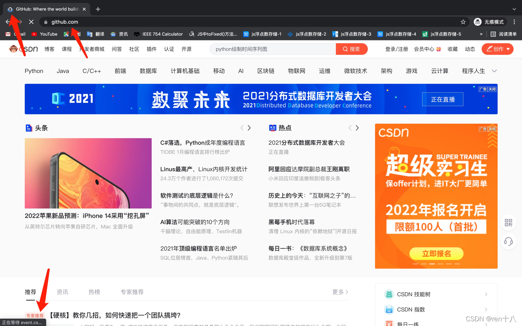Click 立即报名 on the orange ad
This screenshot has height=326, width=522.
click(x=436, y=254)
